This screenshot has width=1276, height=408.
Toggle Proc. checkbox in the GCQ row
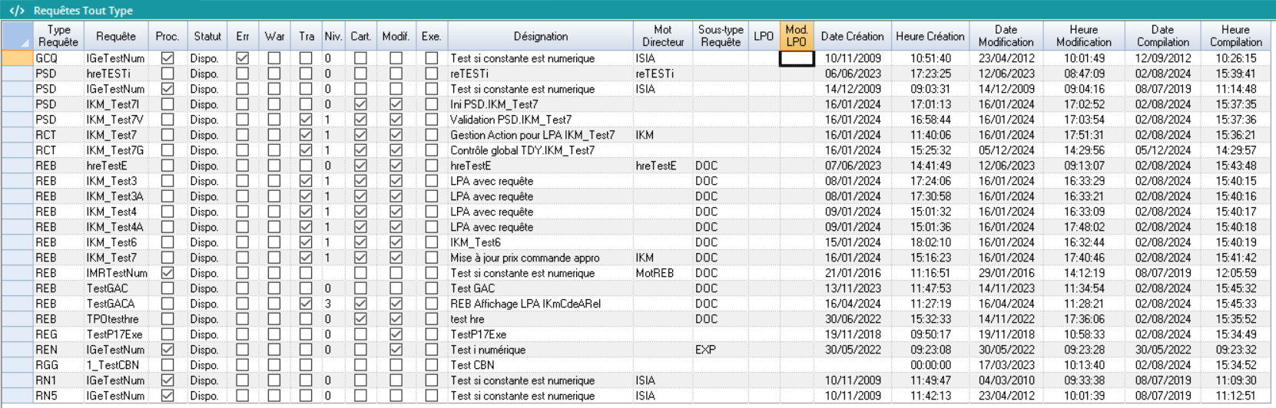(x=167, y=58)
